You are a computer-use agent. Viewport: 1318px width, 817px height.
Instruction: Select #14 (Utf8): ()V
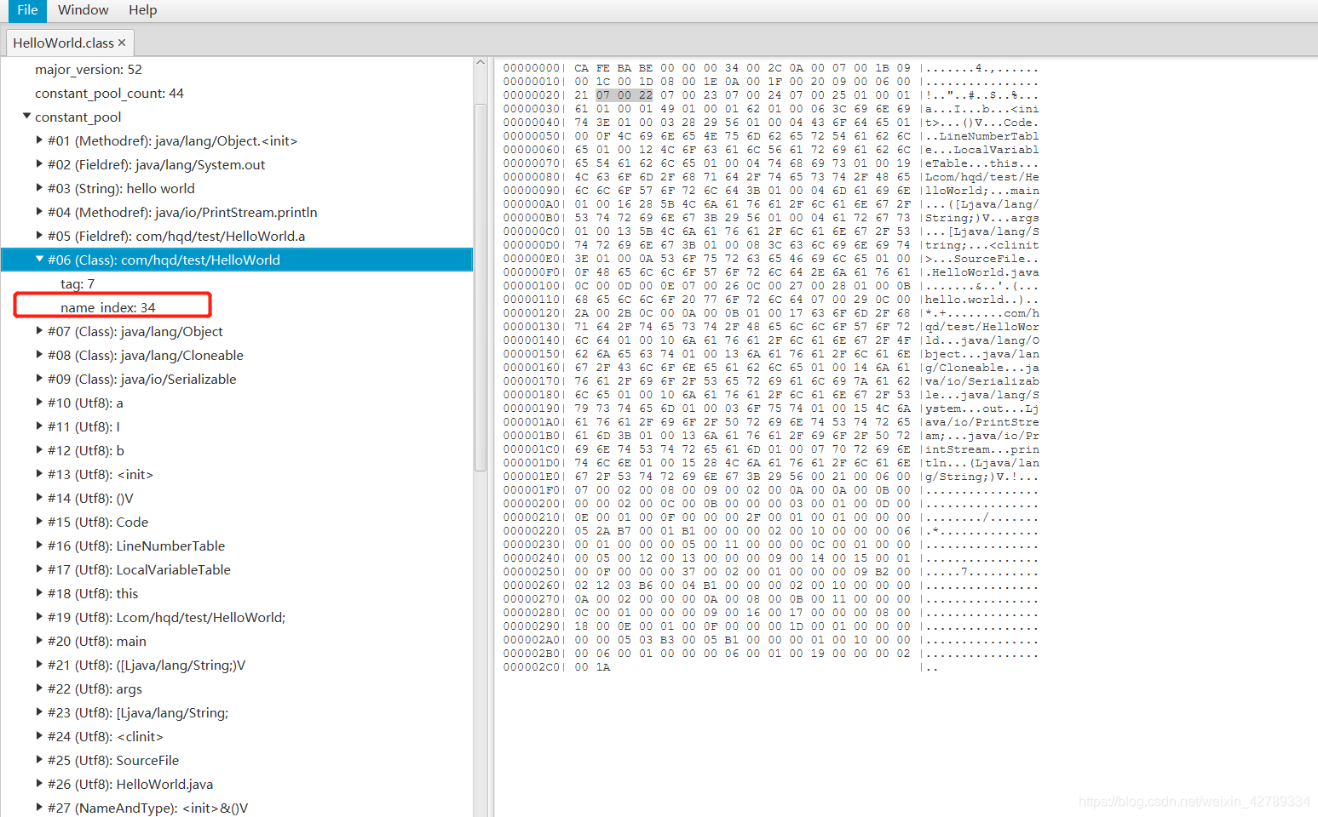[x=90, y=498]
